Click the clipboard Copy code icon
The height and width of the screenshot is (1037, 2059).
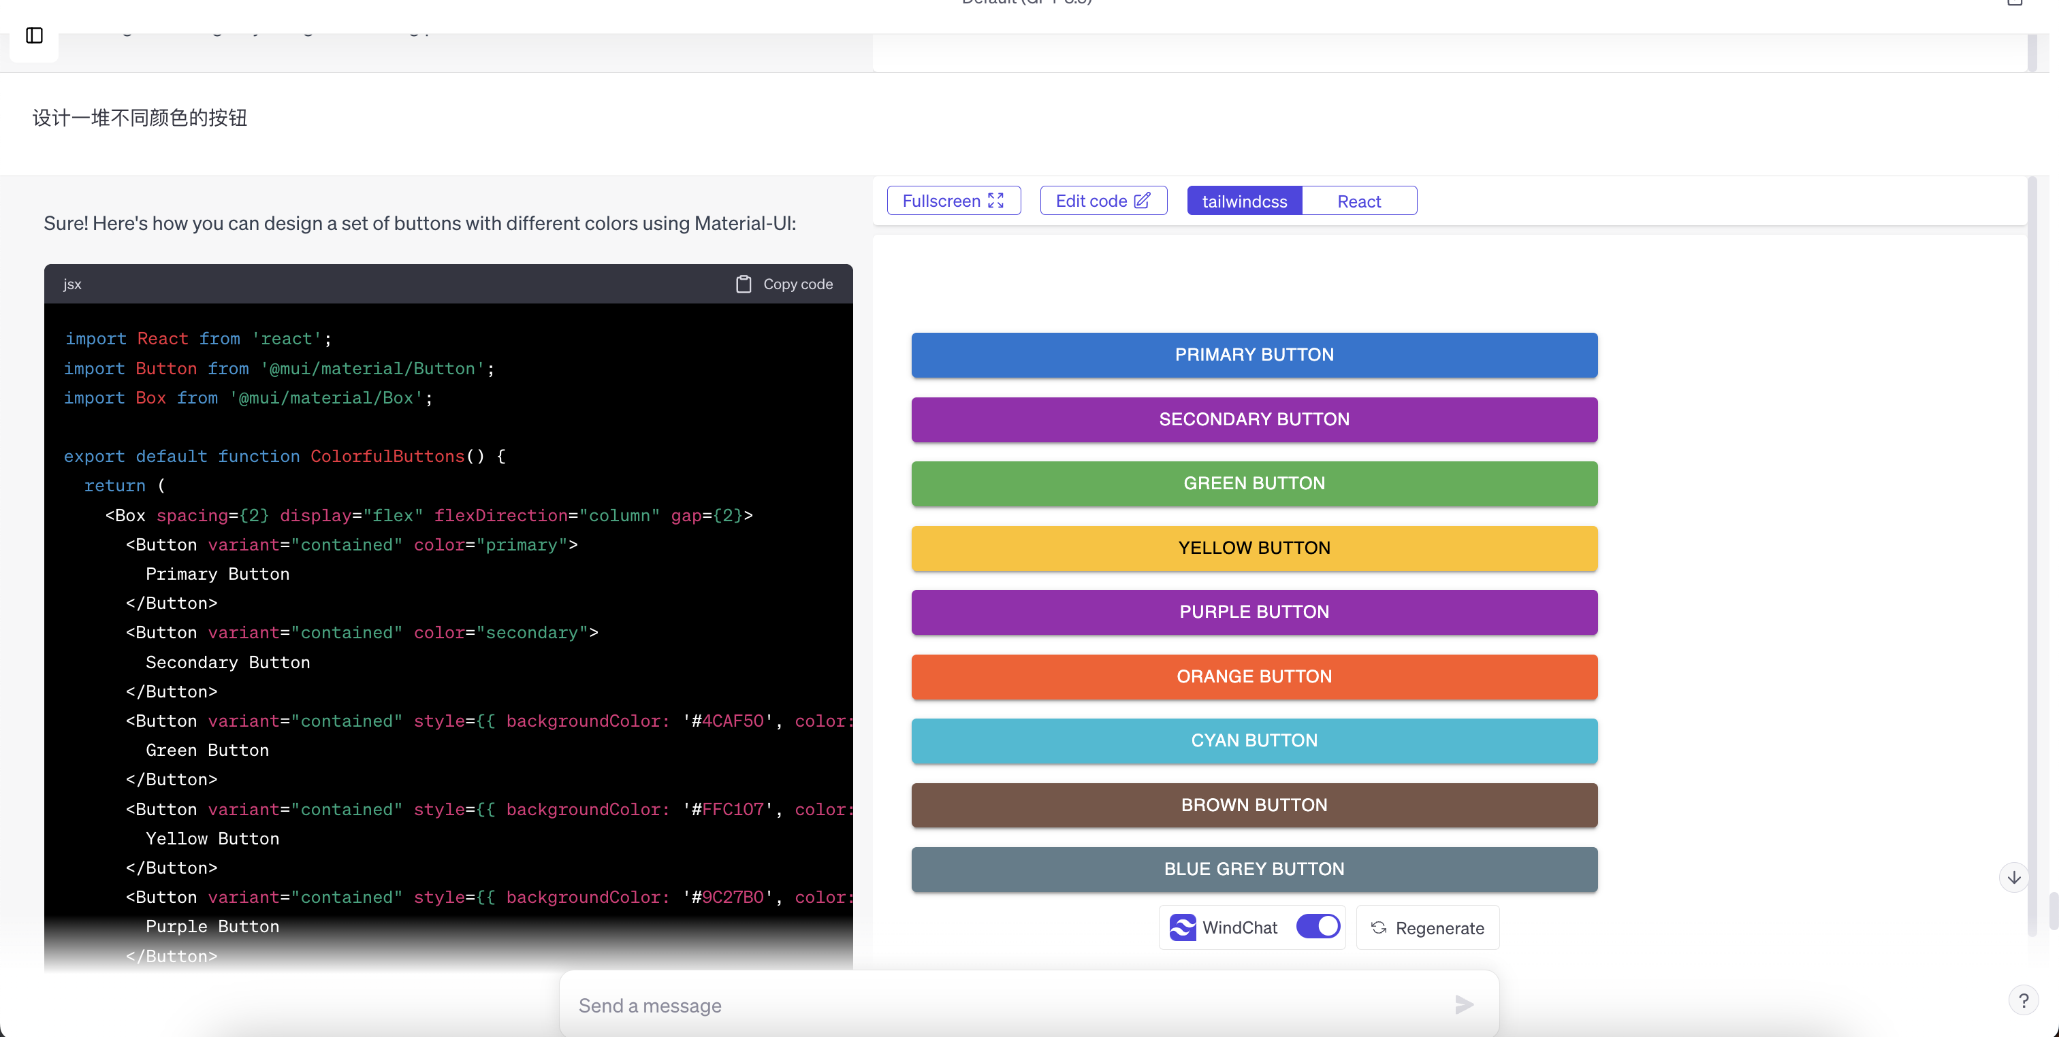coord(743,284)
